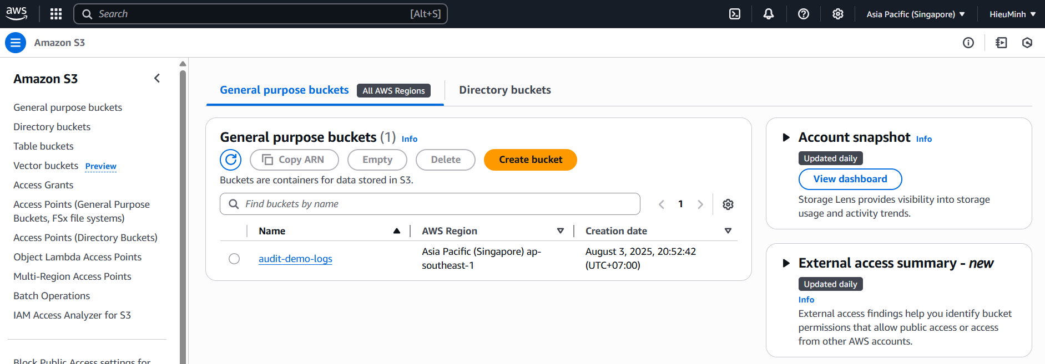Open Batch Operations in the sidebar

(x=52, y=296)
